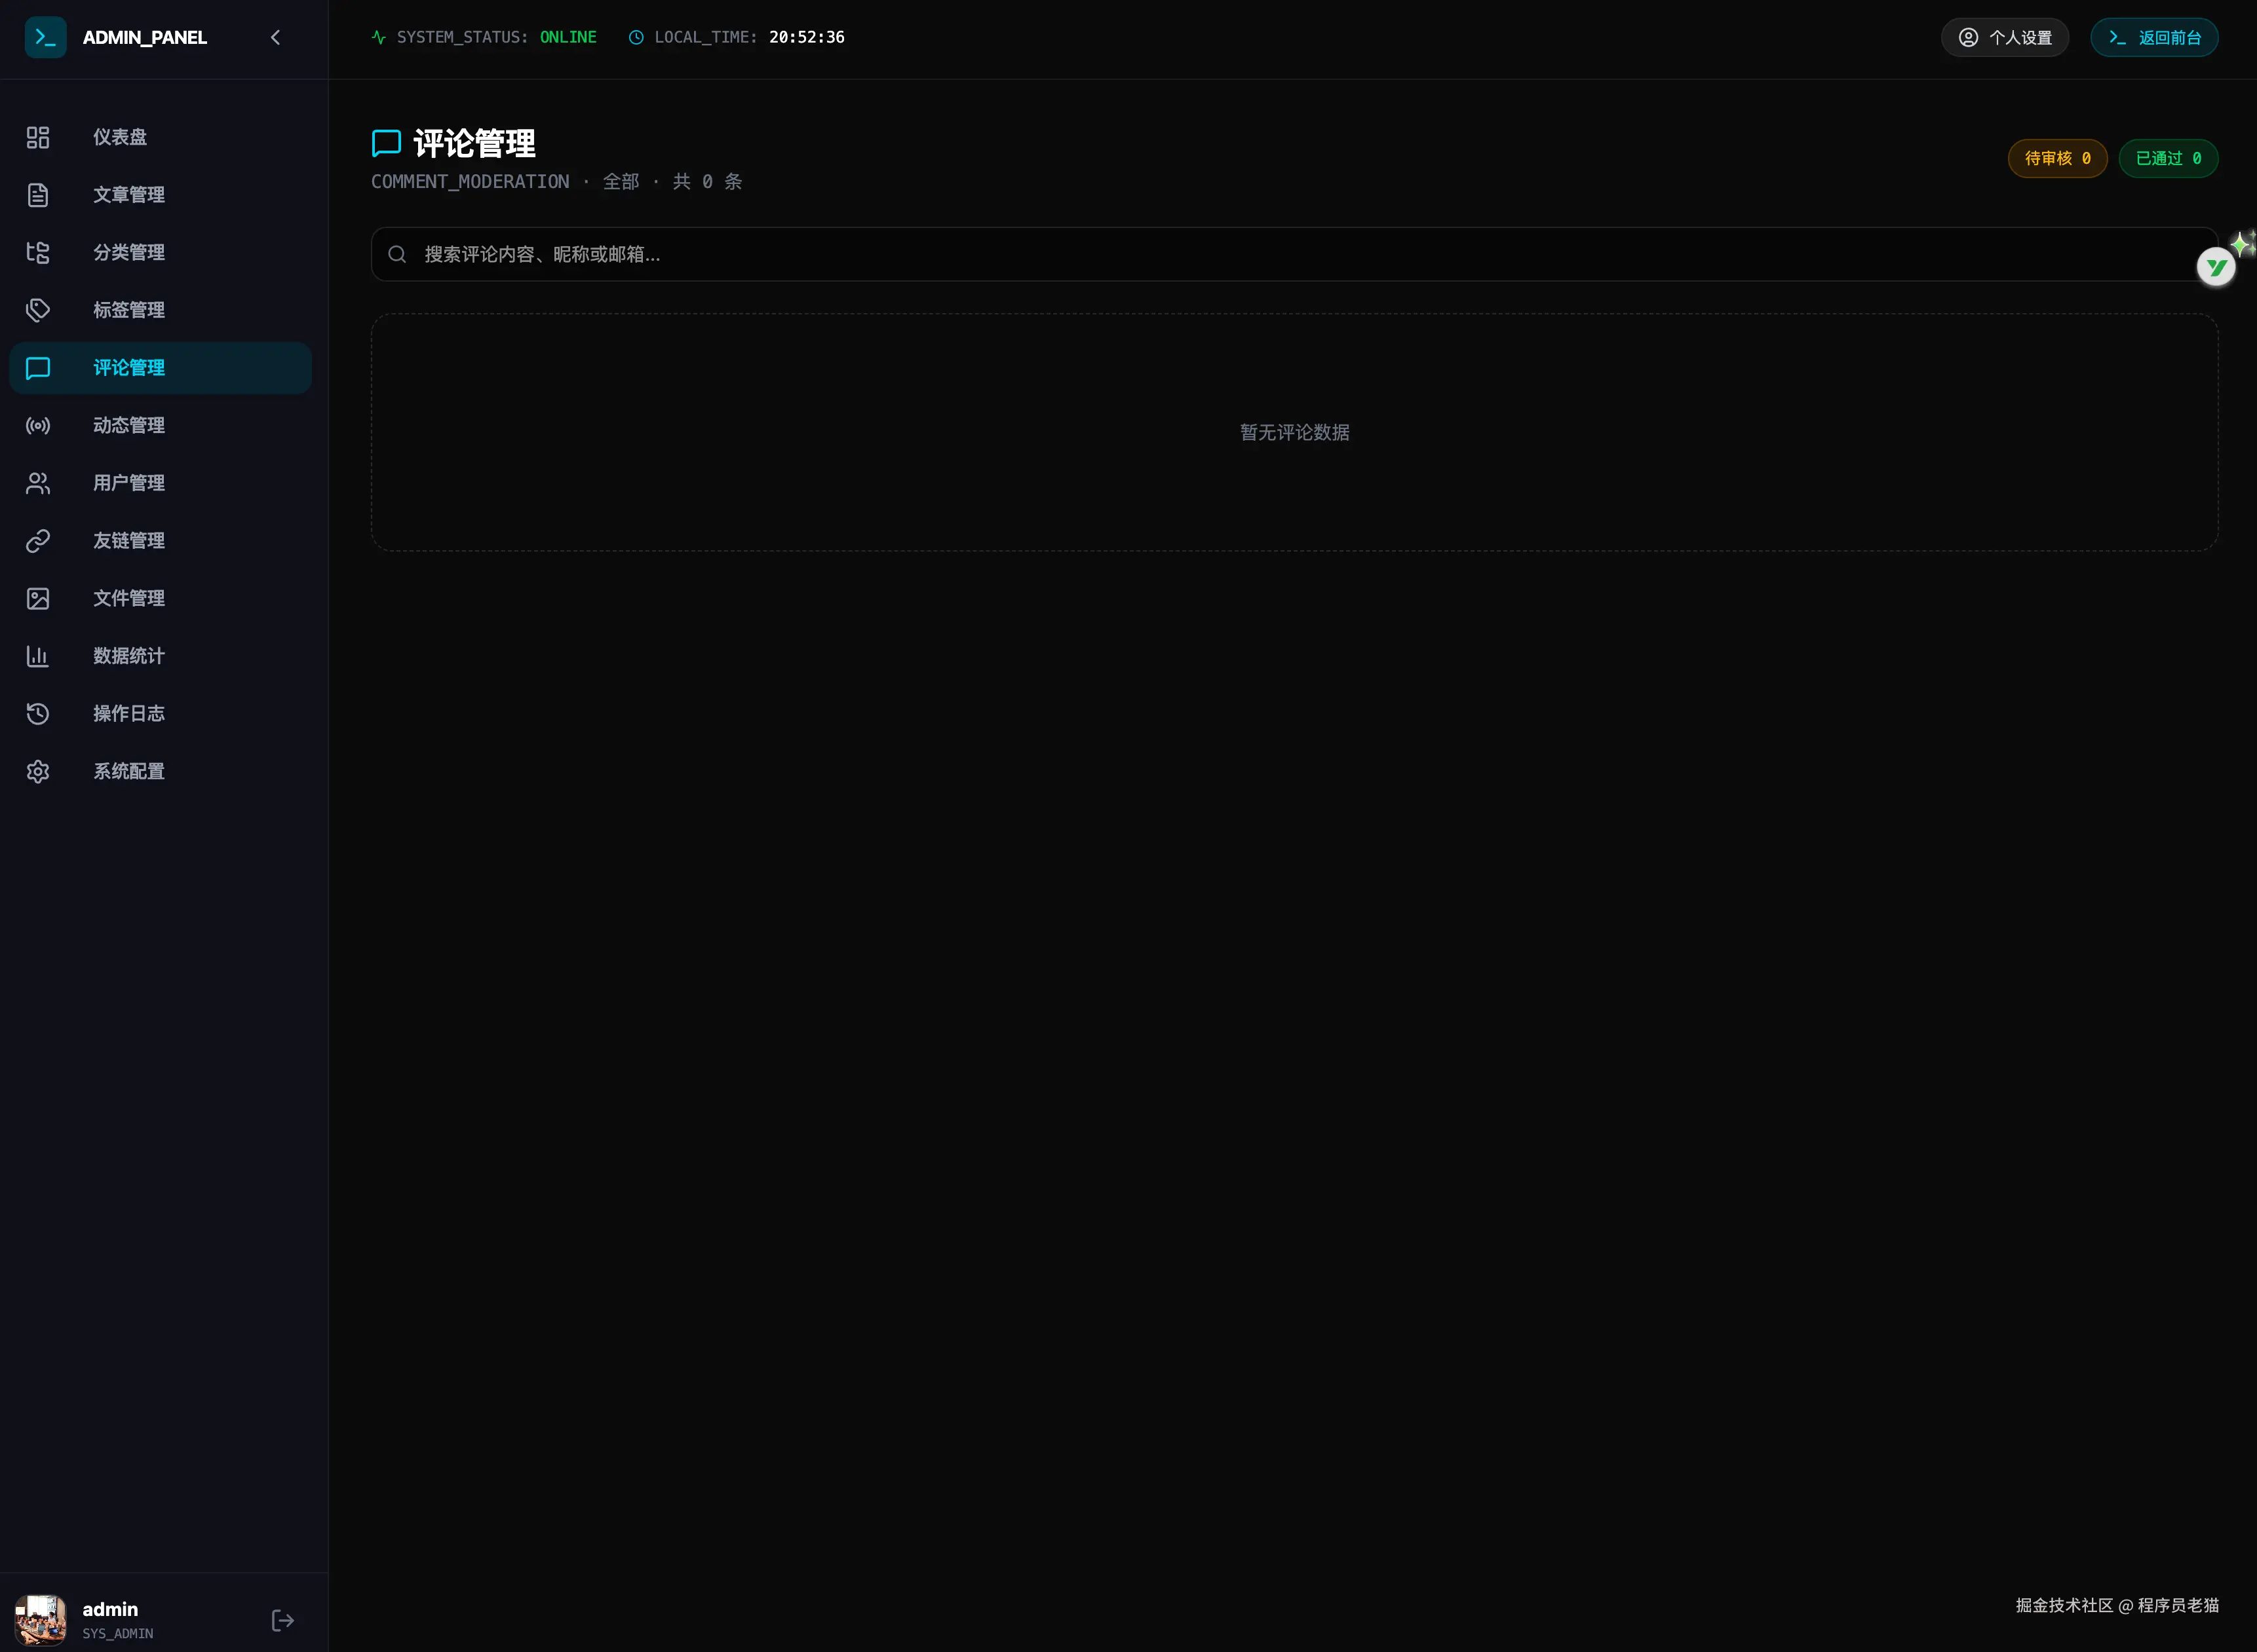This screenshot has height=1652, width=2257.
Task: Click the dashboard grid icon
Action: tap(38, 137)
